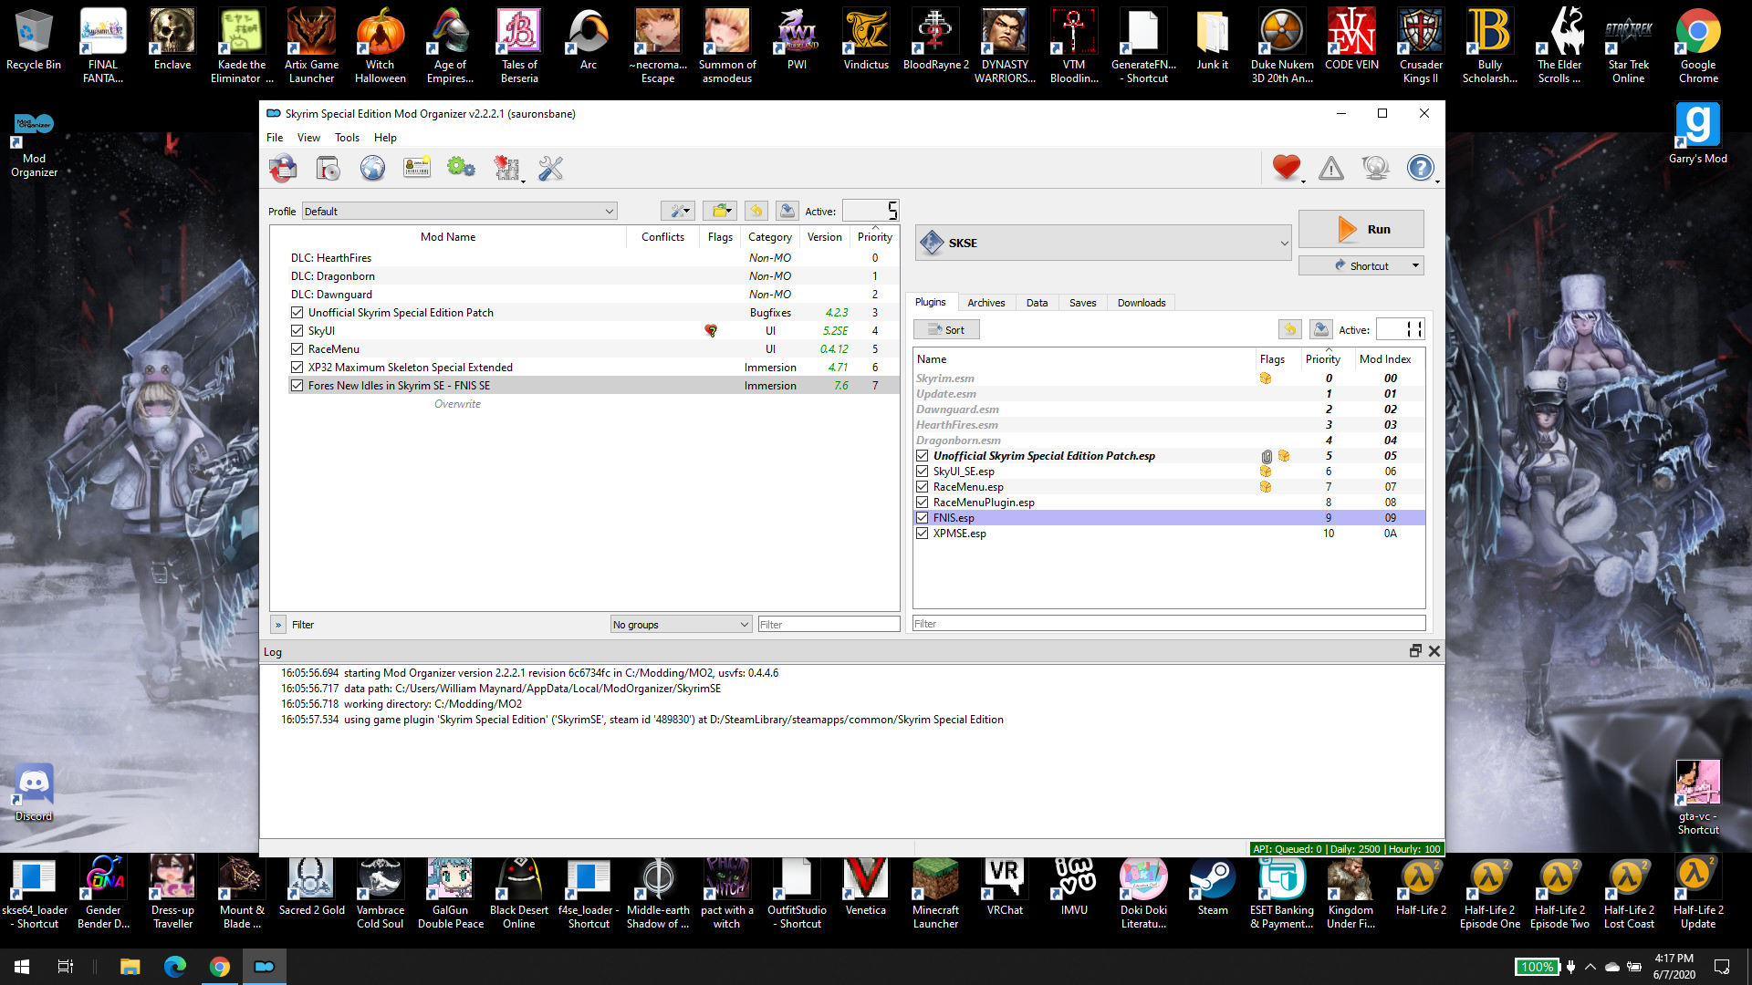Expand the SKSE executable dropdown
The height and width of the screenshot is (985, 1752).
pos(1104,243)
